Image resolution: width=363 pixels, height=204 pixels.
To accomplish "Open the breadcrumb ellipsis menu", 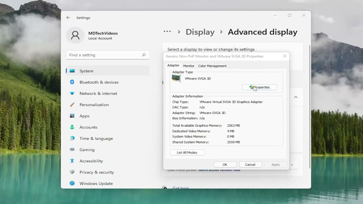I will pyautogui.click(x=167, y=32).
